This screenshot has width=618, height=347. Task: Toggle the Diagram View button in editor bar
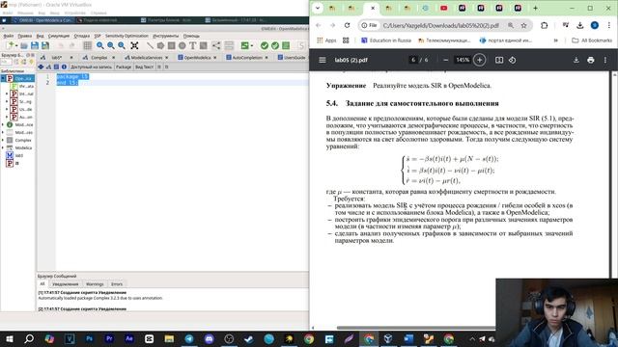point(48,67)
